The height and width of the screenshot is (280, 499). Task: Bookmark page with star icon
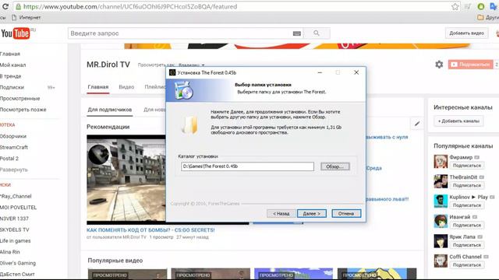coord(455,6)
